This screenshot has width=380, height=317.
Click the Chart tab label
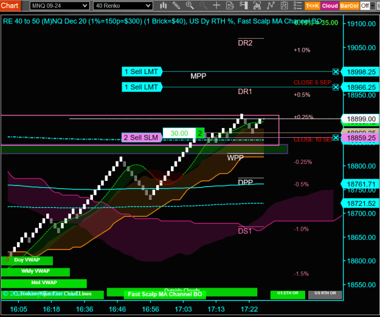click(x=10, y=5)
